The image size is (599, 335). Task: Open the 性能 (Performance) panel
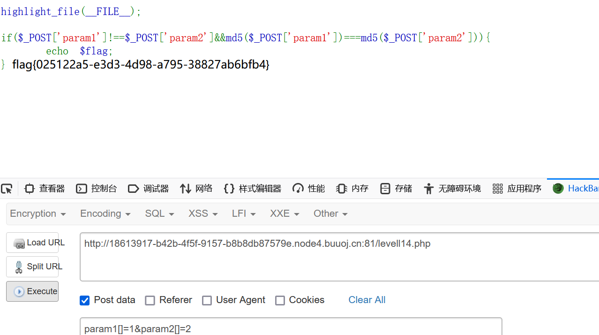tap(308, 188)
